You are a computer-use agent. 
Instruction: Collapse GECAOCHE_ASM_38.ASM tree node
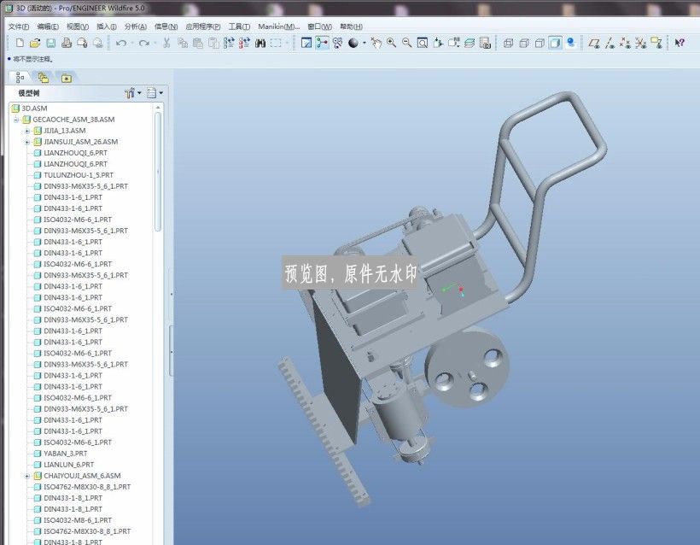click(16, 120)
